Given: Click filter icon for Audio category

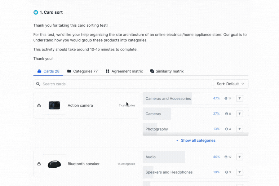Looking at the screenshot, I should tap(239, 157).
